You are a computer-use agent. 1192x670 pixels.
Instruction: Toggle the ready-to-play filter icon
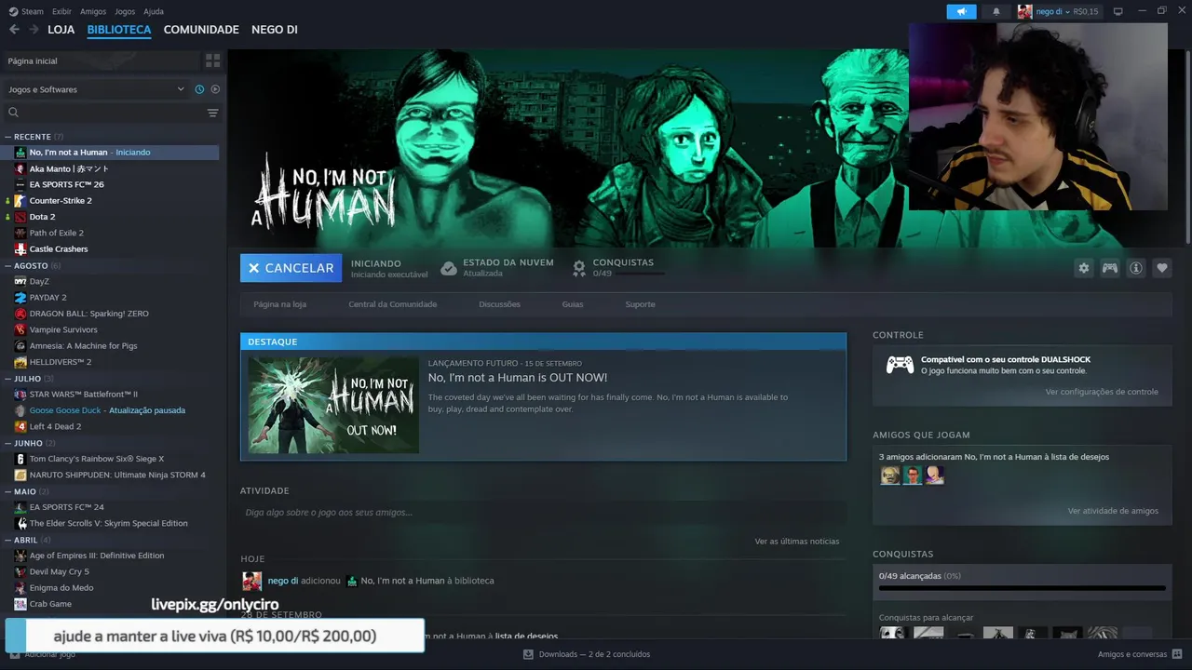(215, 89)
